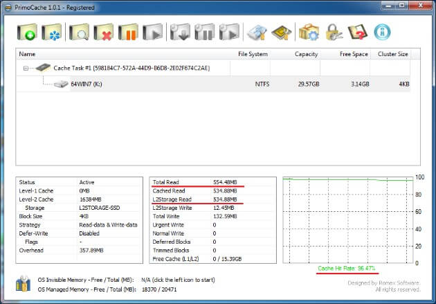The height and width of the screenshot is (304, 436).
Task: Select the 64WIN7 (K:) volume
Action: point(213,84)
